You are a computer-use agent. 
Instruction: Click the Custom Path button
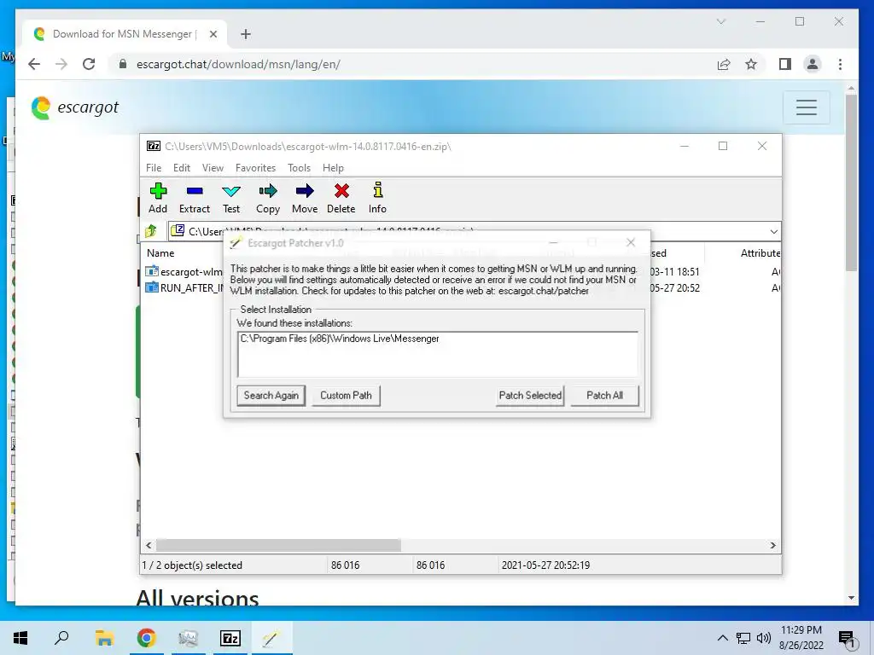click(346, 396)
